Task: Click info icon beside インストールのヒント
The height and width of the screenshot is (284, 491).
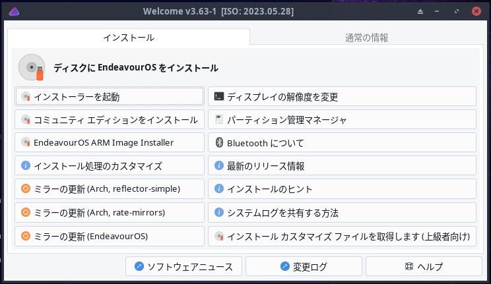Action: pos(219,188)
